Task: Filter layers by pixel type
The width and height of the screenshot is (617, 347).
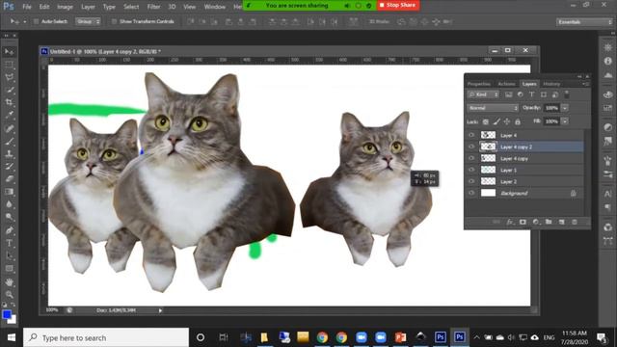Action: [x=508, y=94]
